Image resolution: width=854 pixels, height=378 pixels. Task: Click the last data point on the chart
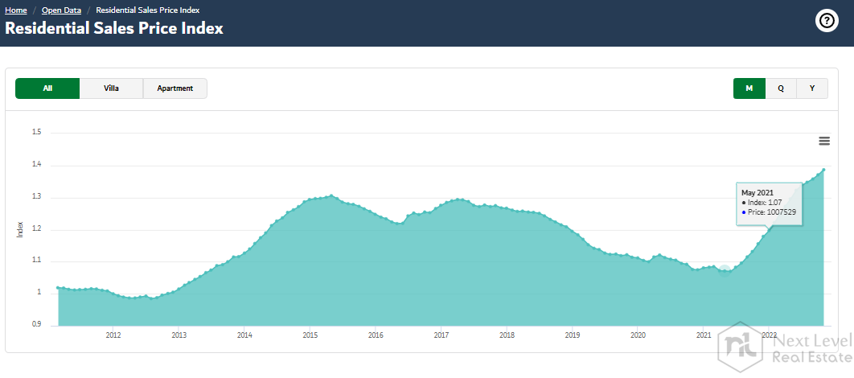pos(823,170)
